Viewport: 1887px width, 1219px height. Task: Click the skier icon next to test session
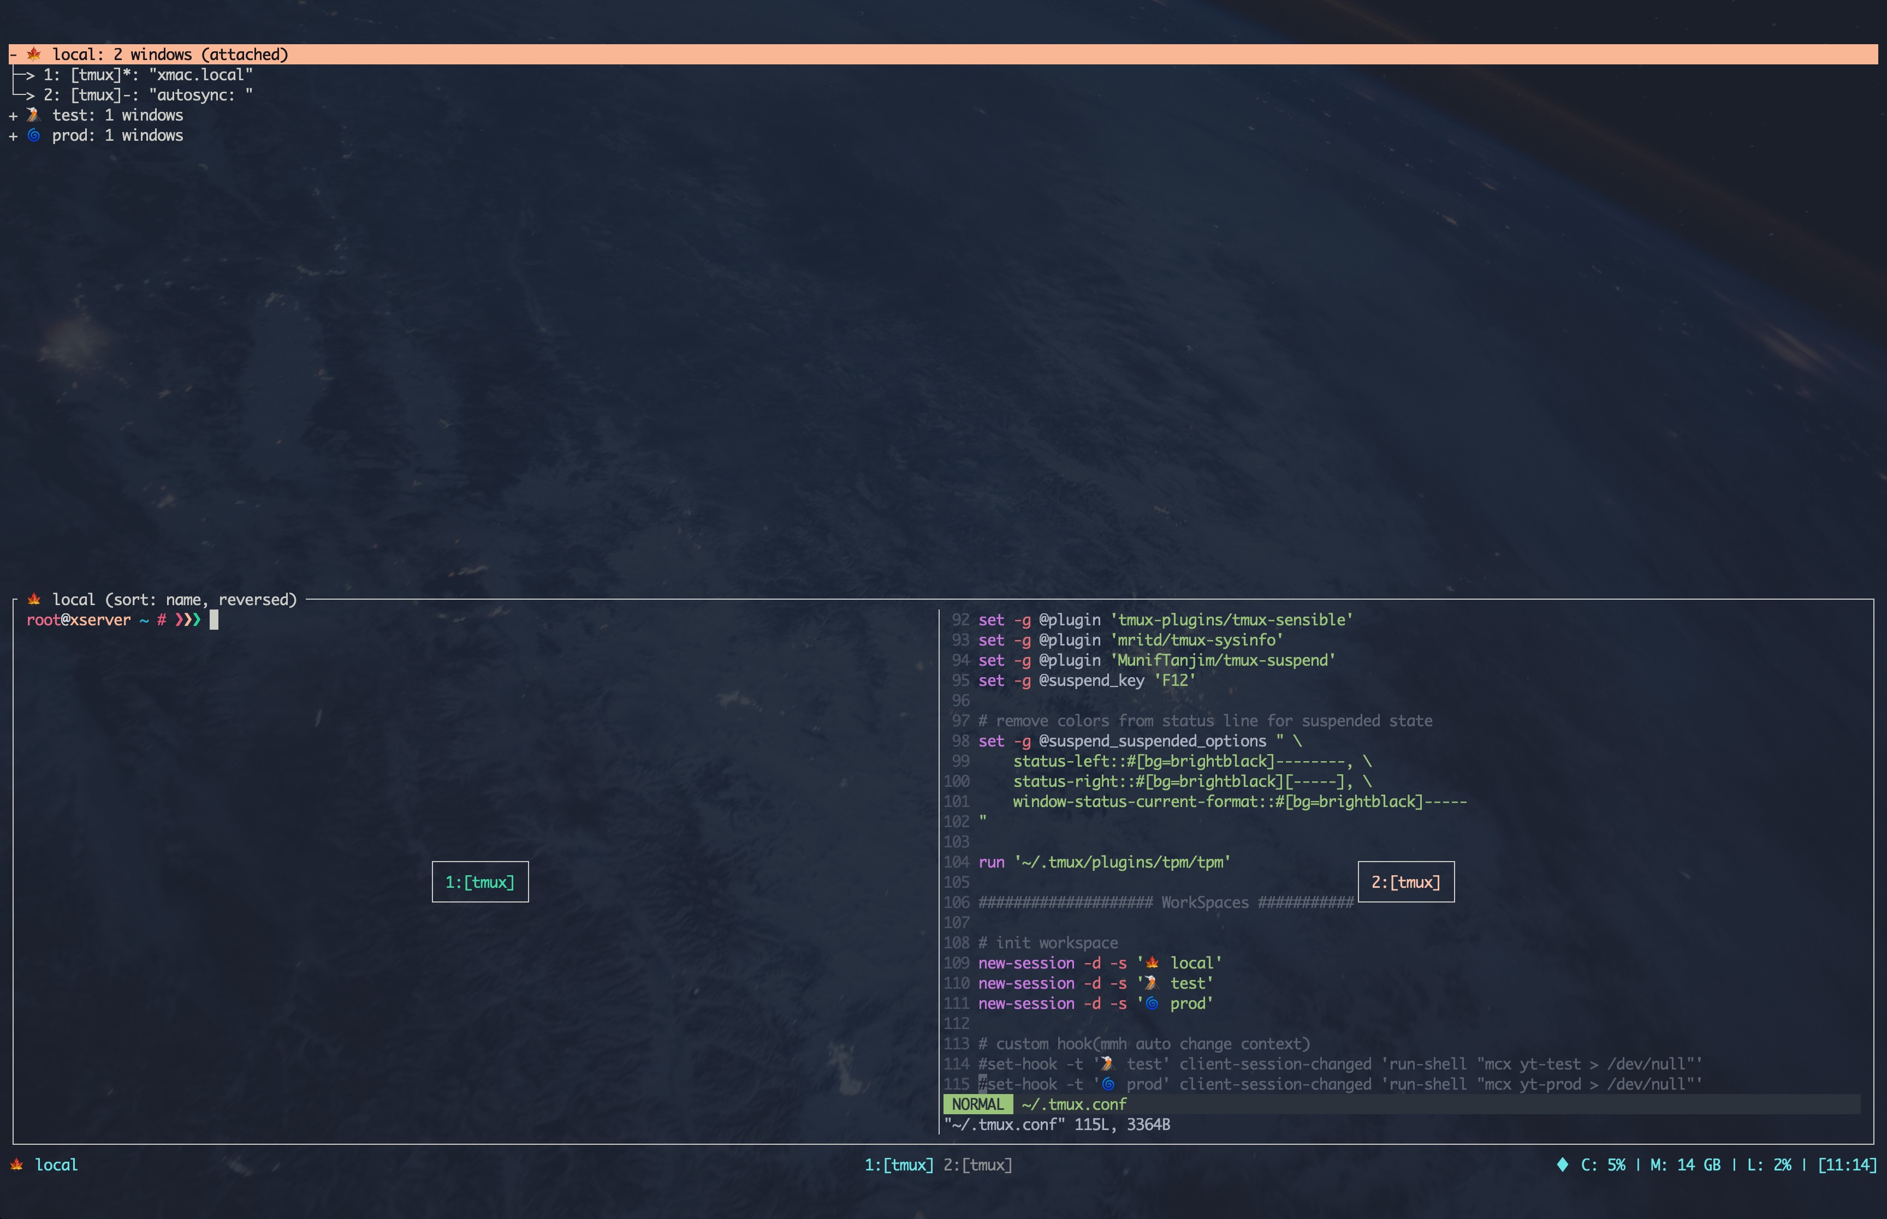(x=34, y=115)
